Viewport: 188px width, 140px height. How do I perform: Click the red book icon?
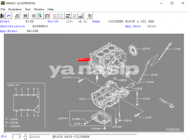tap(47, 16)
